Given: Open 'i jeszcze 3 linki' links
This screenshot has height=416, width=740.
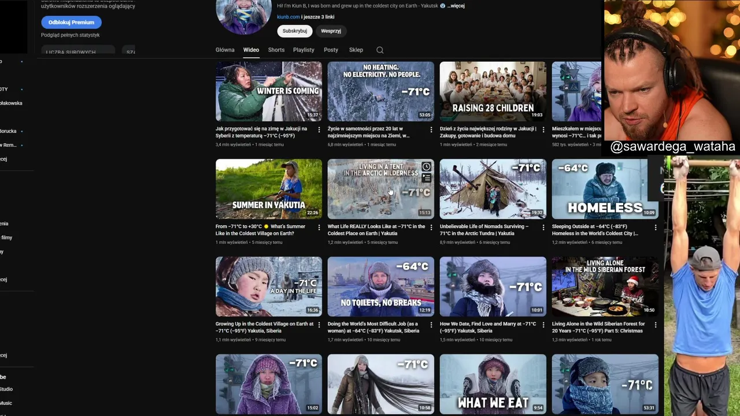Looking at the screenshot, I should [x=317, y=17].
